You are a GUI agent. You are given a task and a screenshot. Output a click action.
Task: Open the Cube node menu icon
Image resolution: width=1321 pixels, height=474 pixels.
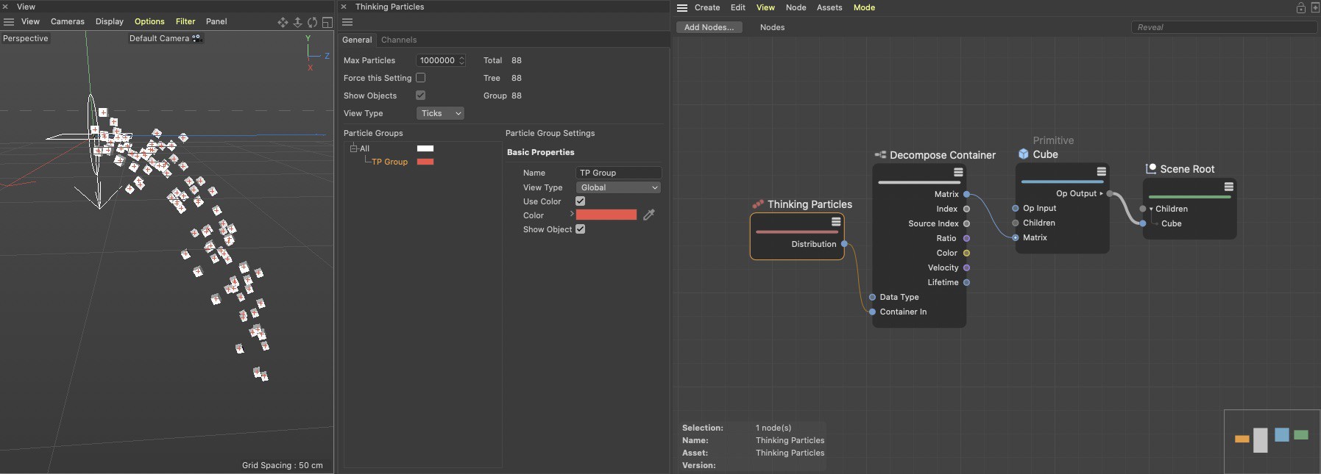point(1101,171)
